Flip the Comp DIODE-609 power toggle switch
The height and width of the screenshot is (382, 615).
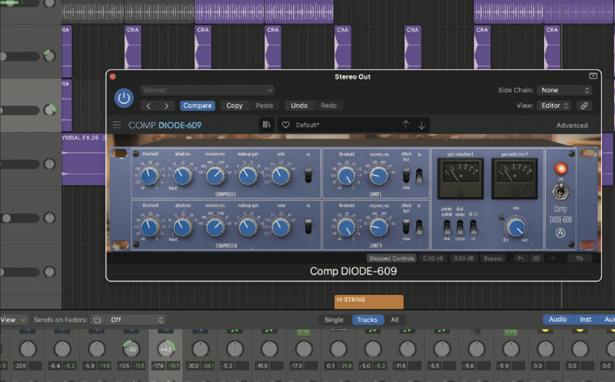pyautogui.click(x=561, y=190)
